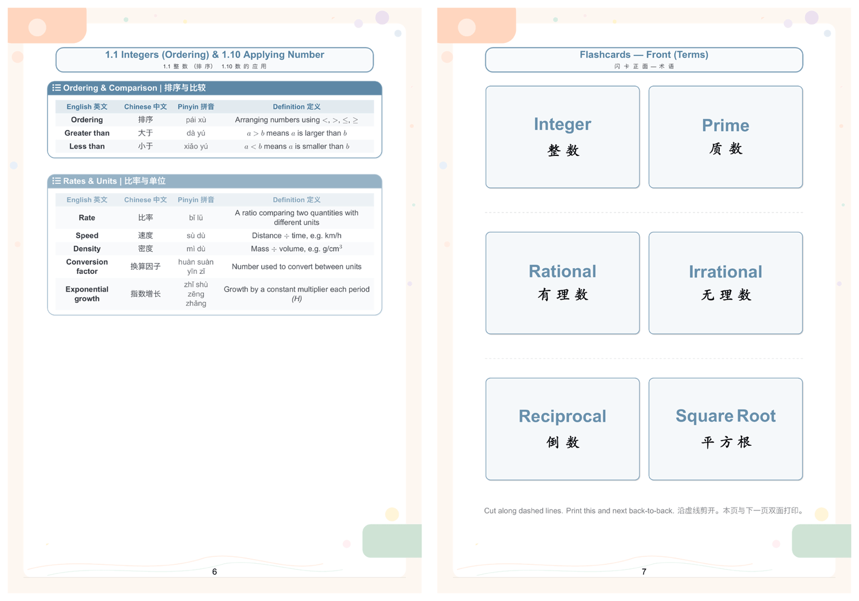The image size is (859, 601).
Task: Click the pinyin 'huàn suàn yīn zǐ'
Action: [x=196, y=266]
